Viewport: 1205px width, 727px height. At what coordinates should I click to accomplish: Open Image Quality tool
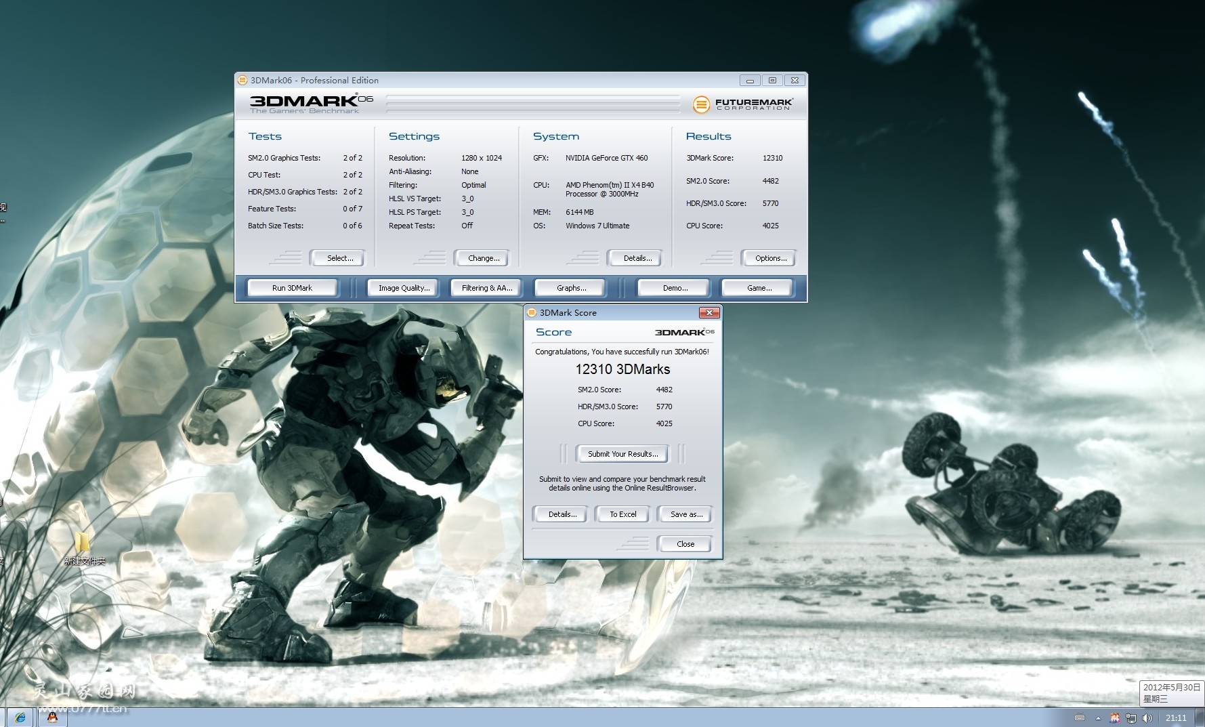click(x=404, y=288)
